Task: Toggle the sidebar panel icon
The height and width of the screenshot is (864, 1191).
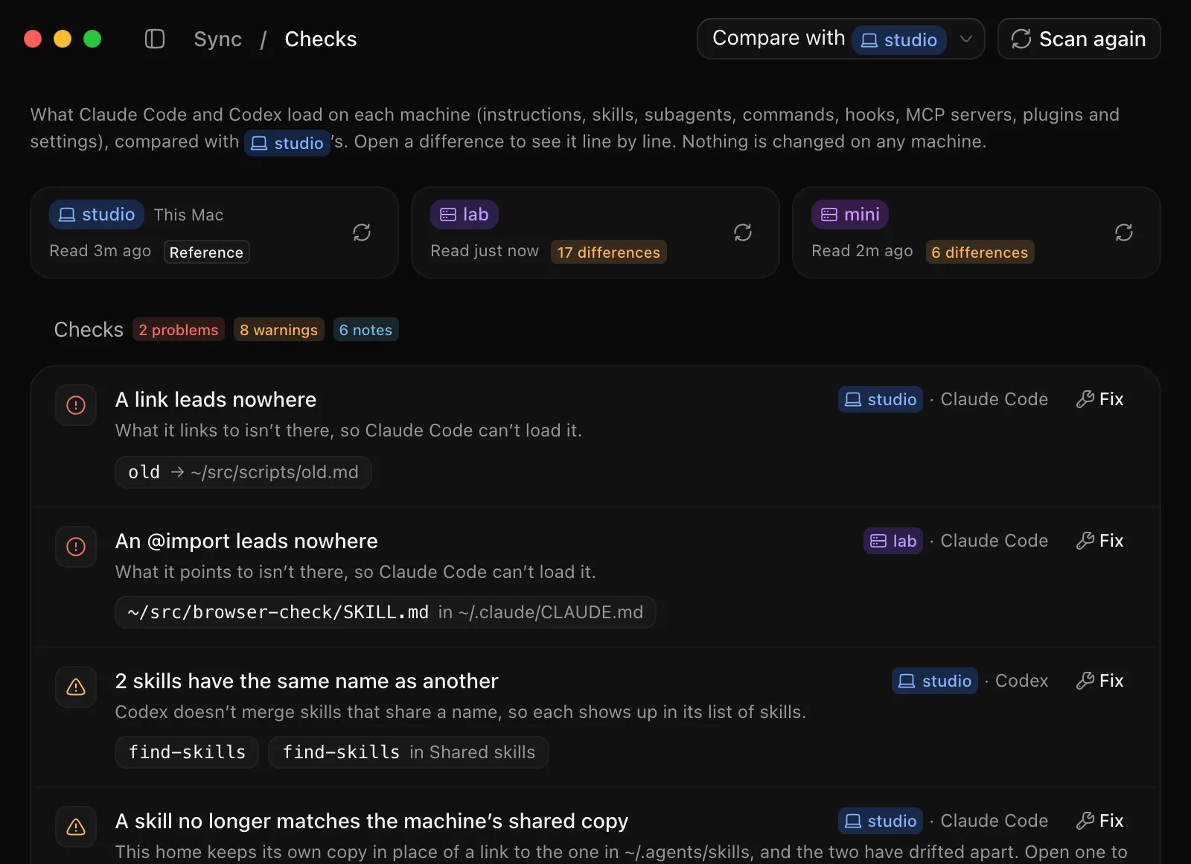Action: [154, 39]
